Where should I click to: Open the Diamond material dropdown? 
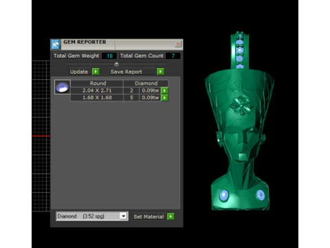[x=124, y=216]
